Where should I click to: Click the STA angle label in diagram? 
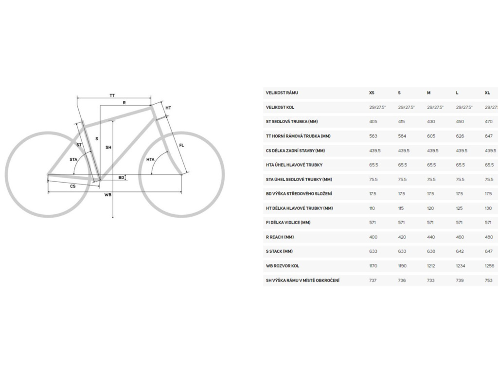point(73,159)
